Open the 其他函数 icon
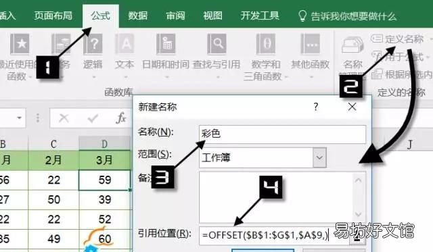This screenshot has height=252, width=433. click(x=310, y=44)
